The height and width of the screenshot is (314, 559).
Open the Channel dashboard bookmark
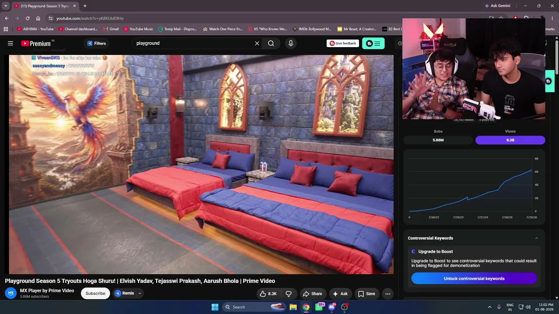[78, 29]
